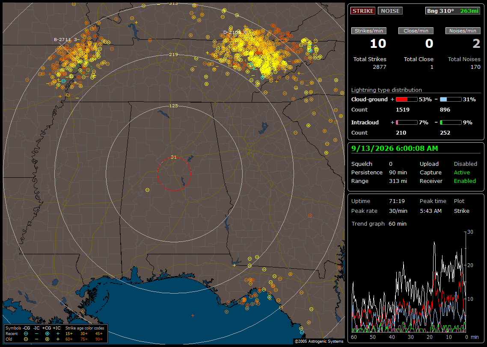487x347 pixels.
Task: Click the Bng 310° bearing readout
Action: [440, 11]
